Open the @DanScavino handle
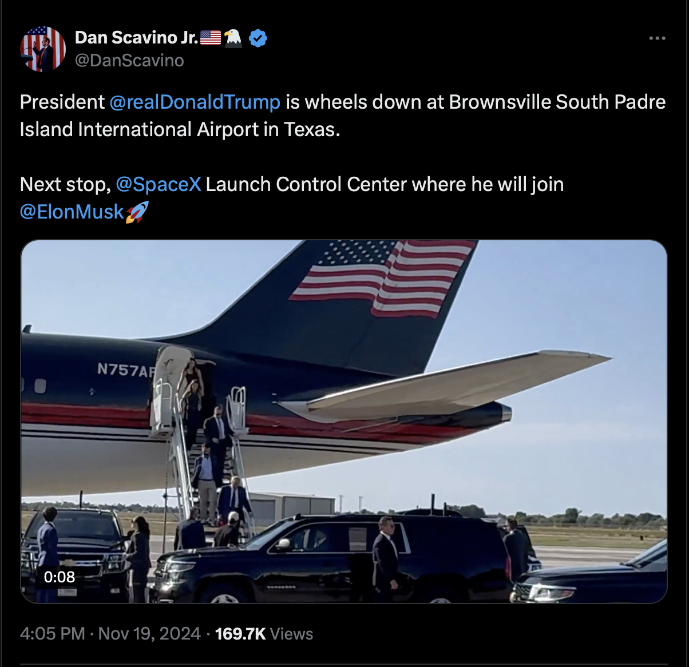 point(129,60)
